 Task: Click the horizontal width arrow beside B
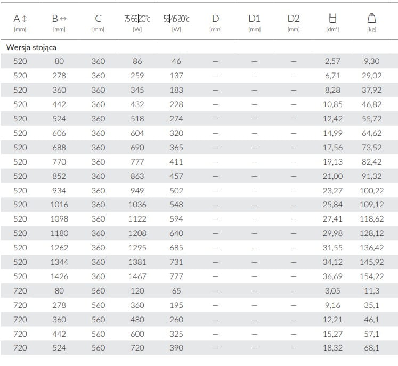[64, 19]
